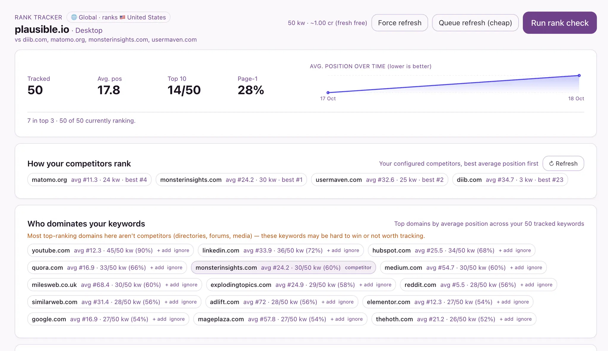Add linkedin.com as competitor
Screen dimensions: 608x351
(334, 250)
